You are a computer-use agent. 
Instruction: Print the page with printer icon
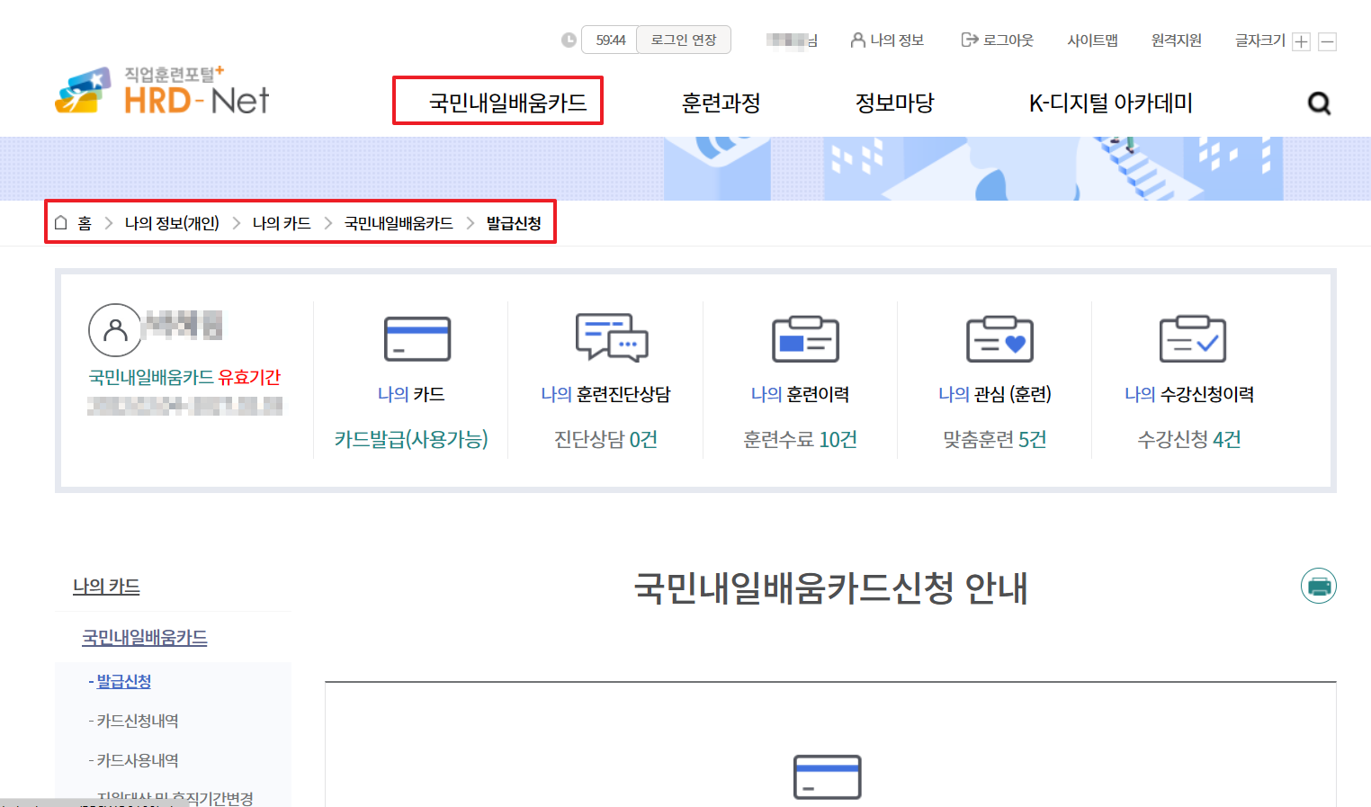pyautogui.click(x=1319, y=586)
